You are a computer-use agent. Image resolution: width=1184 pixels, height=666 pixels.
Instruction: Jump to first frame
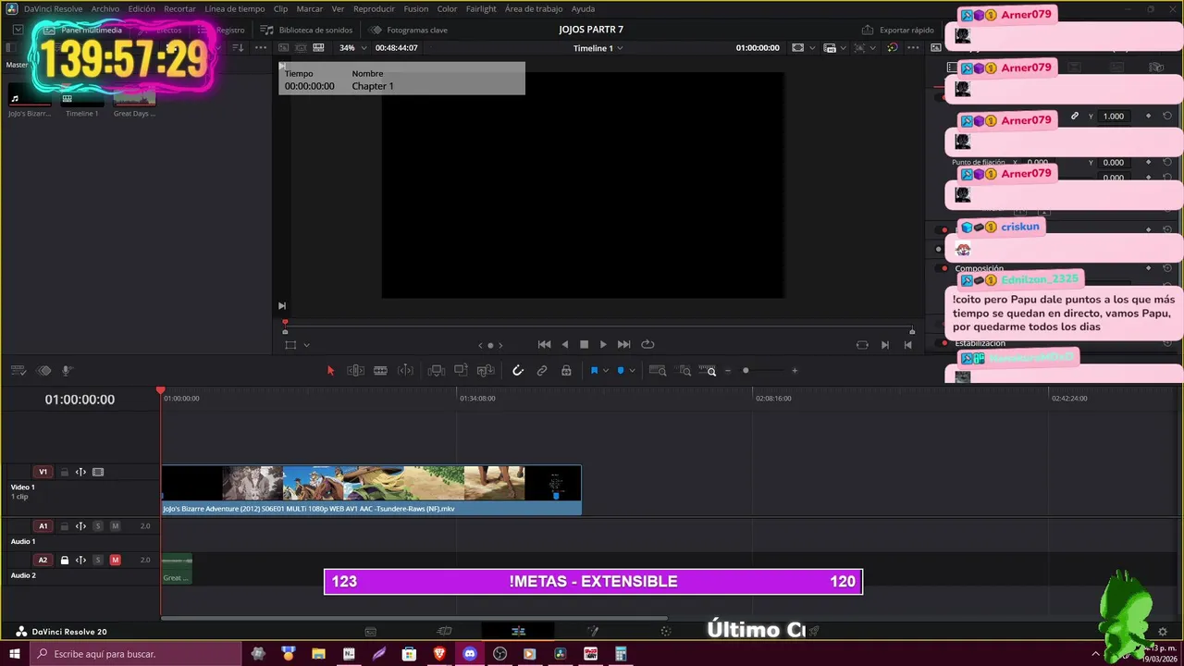[x=544, y=344]
